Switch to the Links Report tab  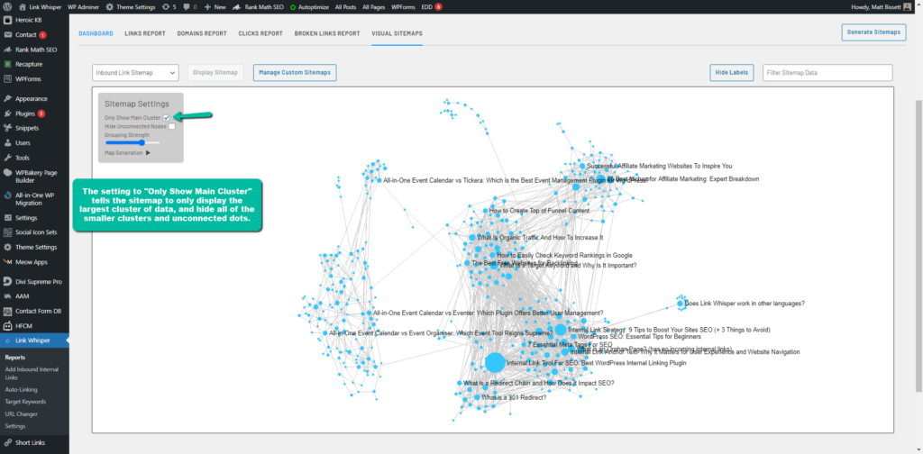pos(144,33)
